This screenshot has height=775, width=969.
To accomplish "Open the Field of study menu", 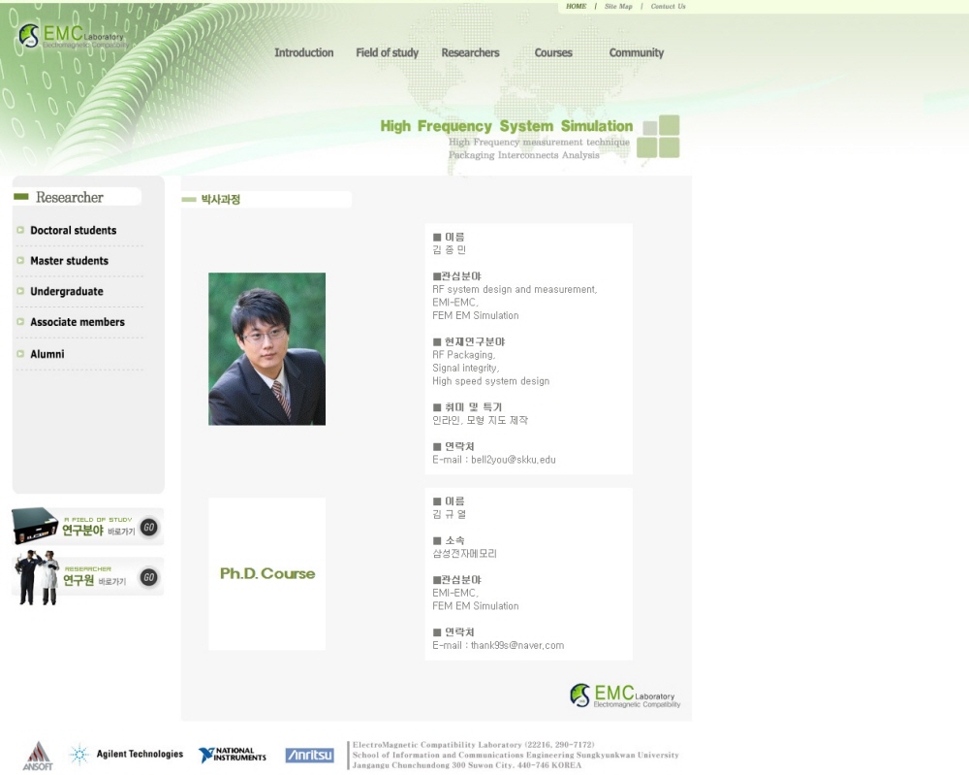I will point(387,53).
